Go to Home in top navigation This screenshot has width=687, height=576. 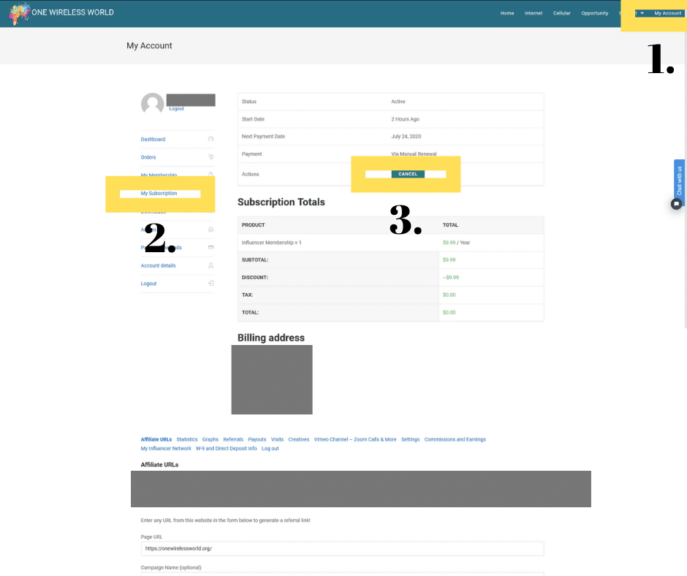(x=507, y=13)
